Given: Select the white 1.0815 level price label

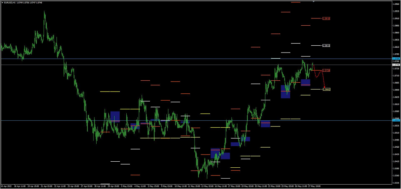Looking at the screenshot, I should click(326, 46).
